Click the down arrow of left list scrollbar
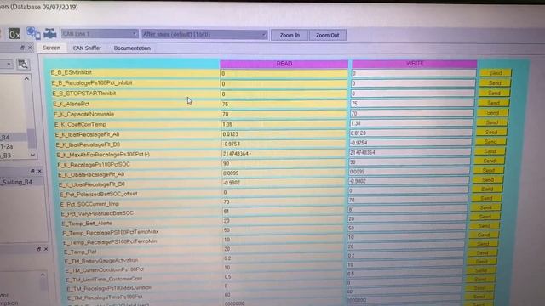 pos(32,155)
